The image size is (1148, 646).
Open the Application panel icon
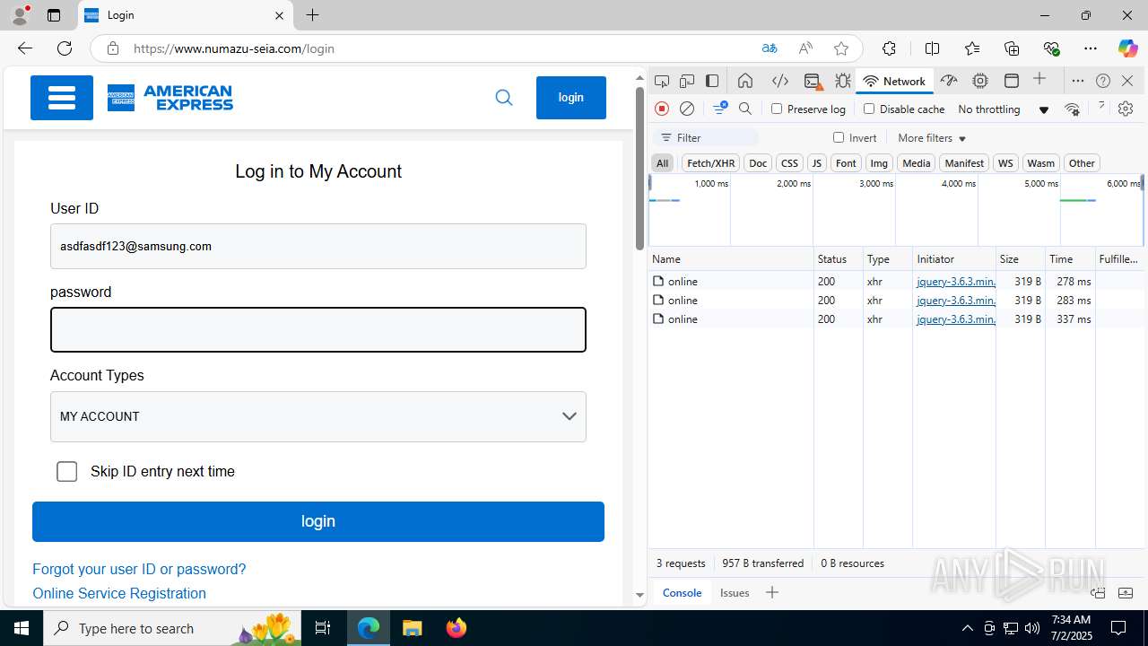point(1012,81)
